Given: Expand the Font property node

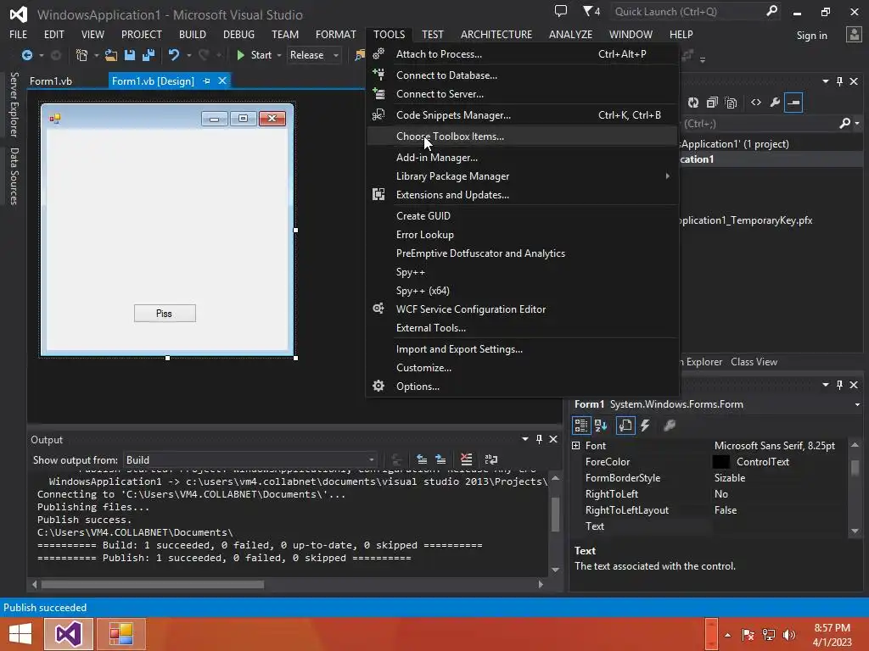Looking at the screenshot, I should click(576, 446).
